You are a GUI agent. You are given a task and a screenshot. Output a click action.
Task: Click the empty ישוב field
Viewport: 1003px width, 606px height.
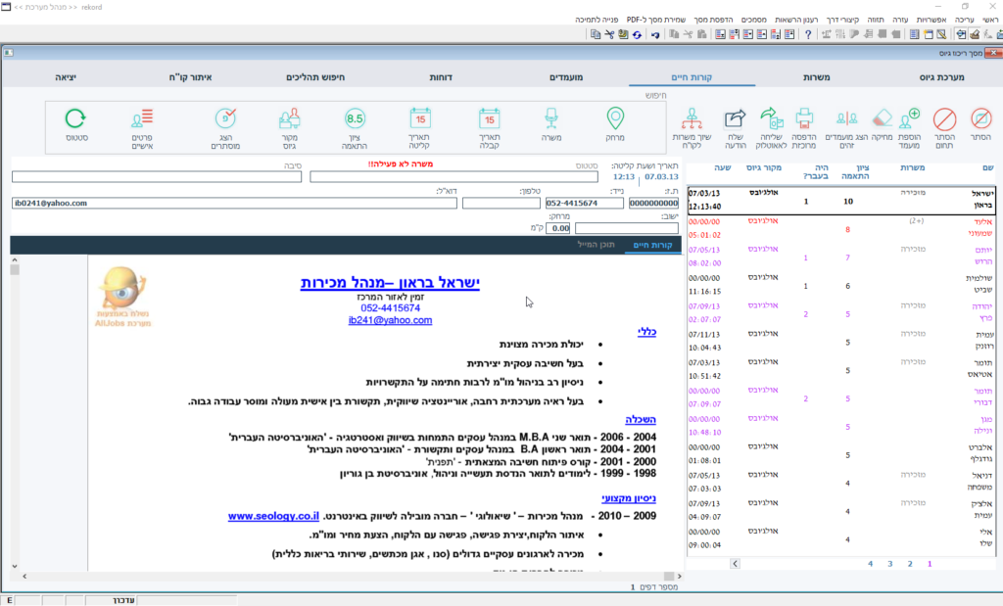point(626,228)
